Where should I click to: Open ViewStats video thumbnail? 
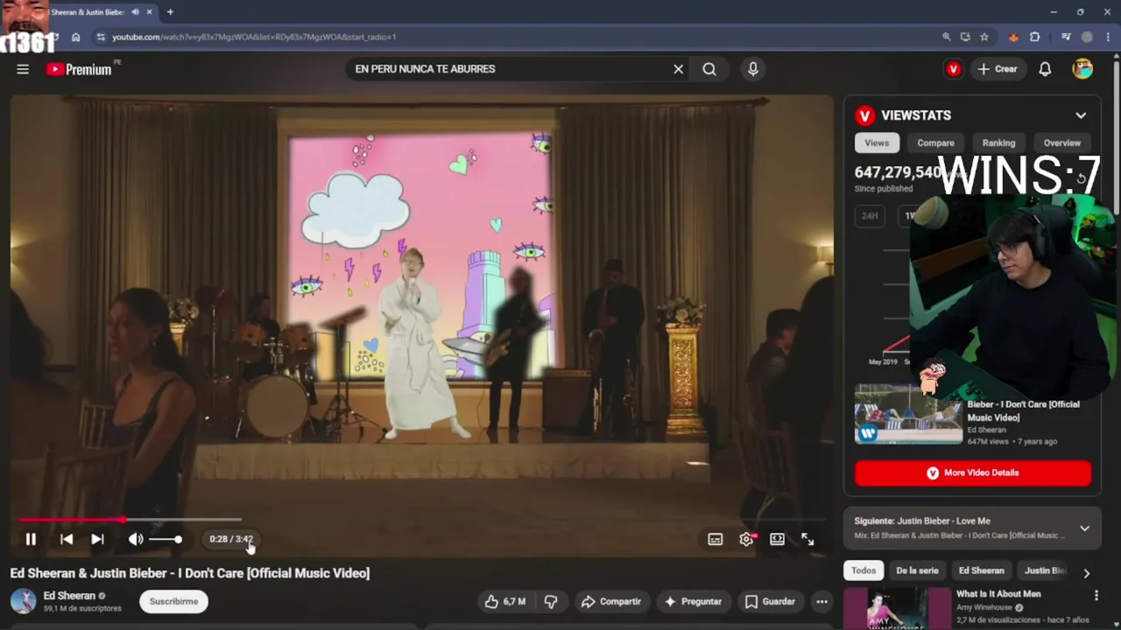[x=908, y=414]
